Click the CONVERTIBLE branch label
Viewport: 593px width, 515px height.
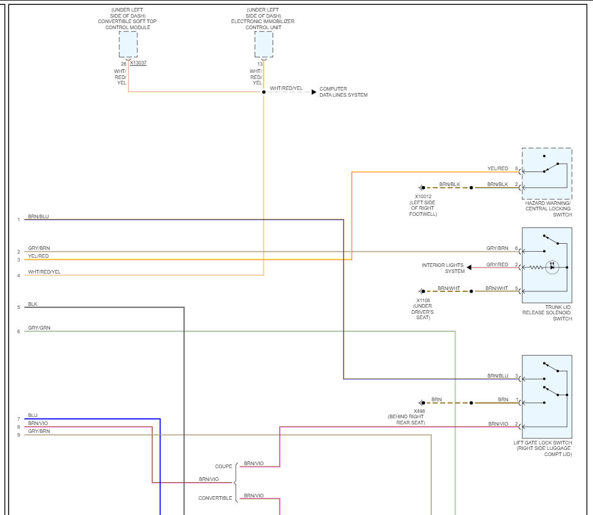[x=215, y=498]
